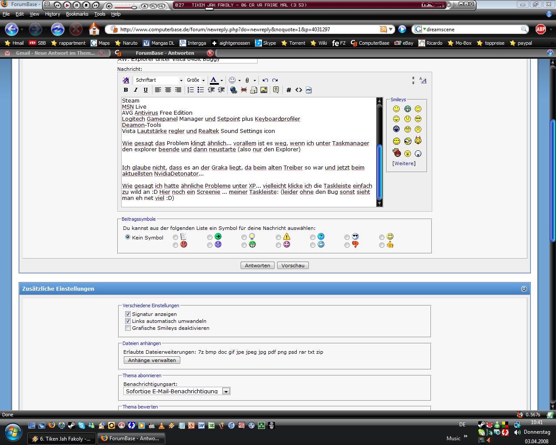Switch to the Gmail tab
Viewport: 556px width, 445px height.
(x=54, y=53)
